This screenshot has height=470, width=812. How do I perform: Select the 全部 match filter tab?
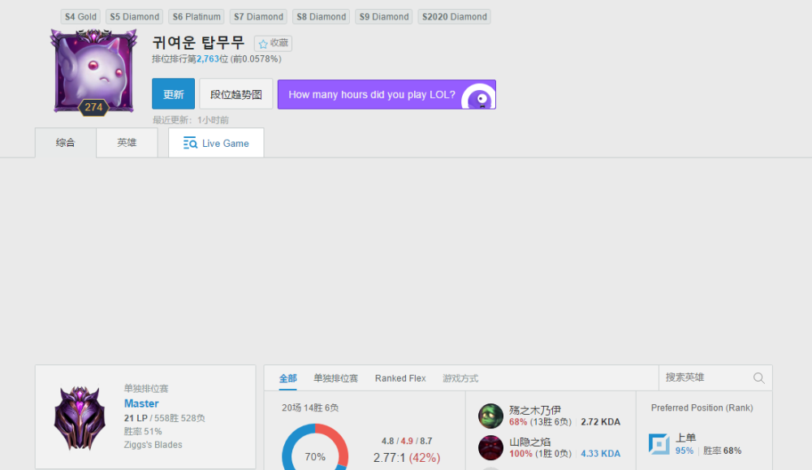click(288, 378)
